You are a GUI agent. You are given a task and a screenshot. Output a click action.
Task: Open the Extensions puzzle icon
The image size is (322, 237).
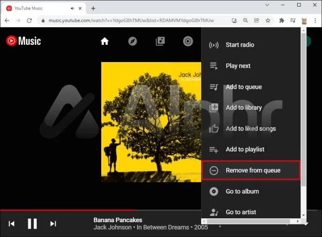click(x=282, y=21)
